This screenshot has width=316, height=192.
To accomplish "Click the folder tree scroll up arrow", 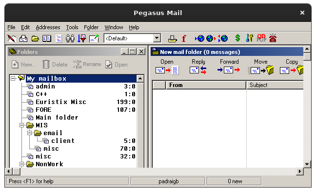I will pos(140,78).
